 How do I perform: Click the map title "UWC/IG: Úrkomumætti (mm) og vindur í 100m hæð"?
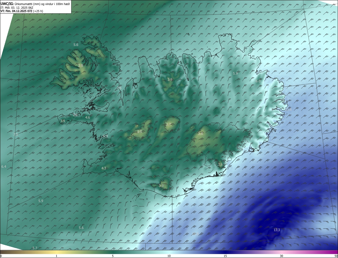click(35, 4)
